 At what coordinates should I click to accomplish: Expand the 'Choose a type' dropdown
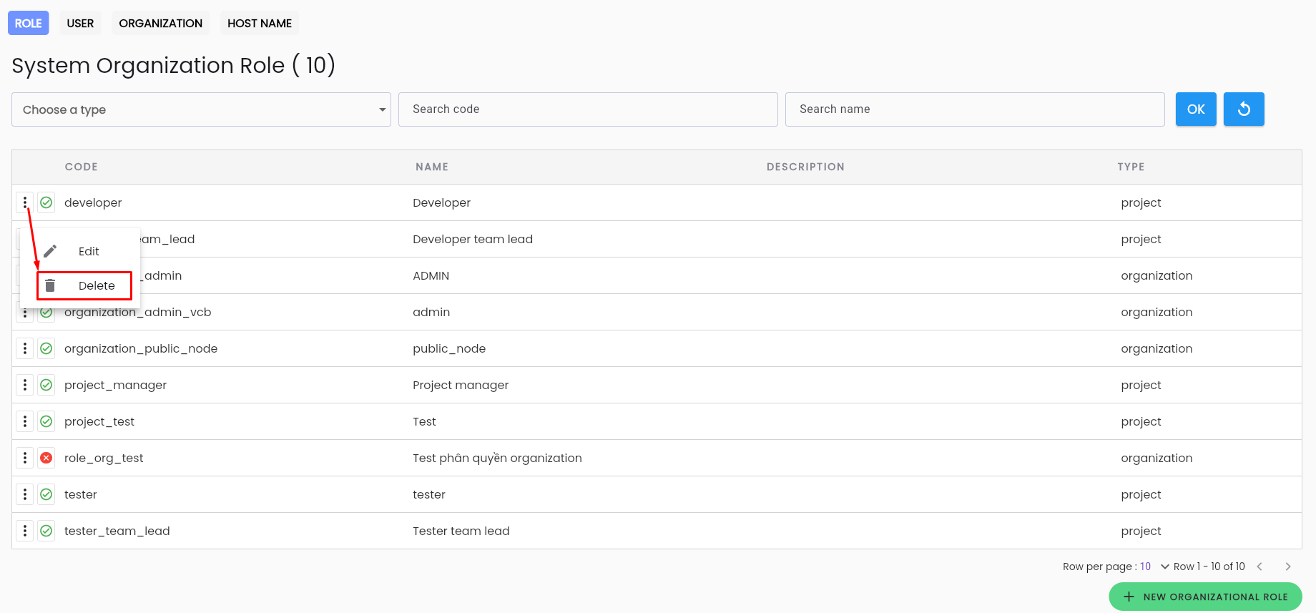click(201, 109)
